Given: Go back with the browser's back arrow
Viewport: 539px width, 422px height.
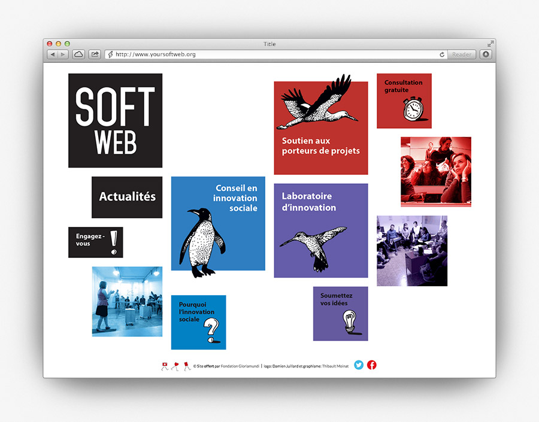Looking at the screenshot, I should point(52,54).
